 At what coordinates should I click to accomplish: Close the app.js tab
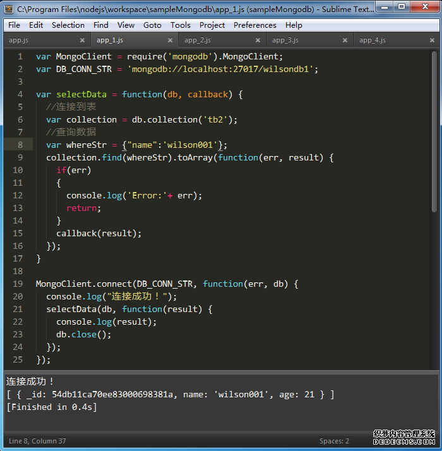pos(81,40)
